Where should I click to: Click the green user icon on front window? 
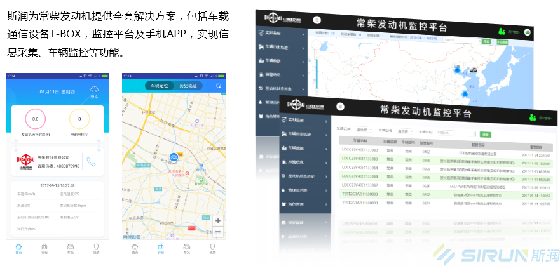tap(532, 117)
